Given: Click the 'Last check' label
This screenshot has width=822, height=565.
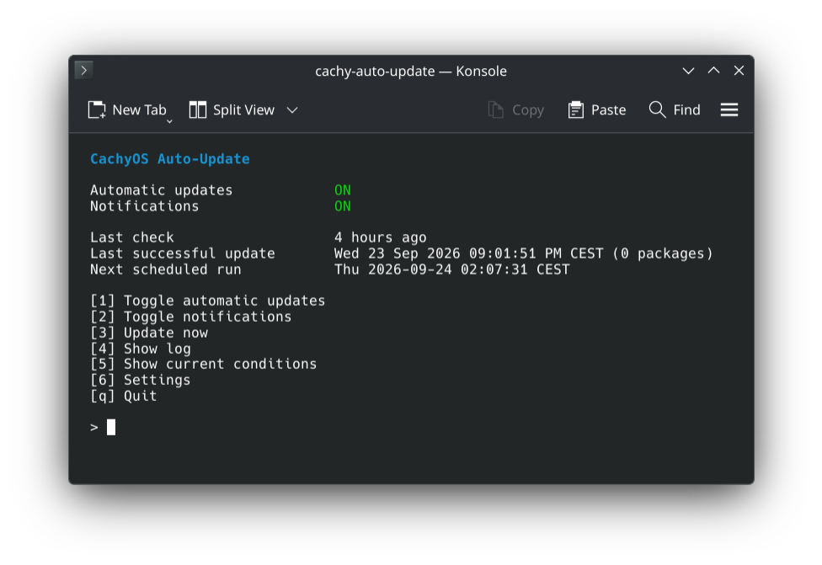Looking at the screenshot, I should coord(132,238).
